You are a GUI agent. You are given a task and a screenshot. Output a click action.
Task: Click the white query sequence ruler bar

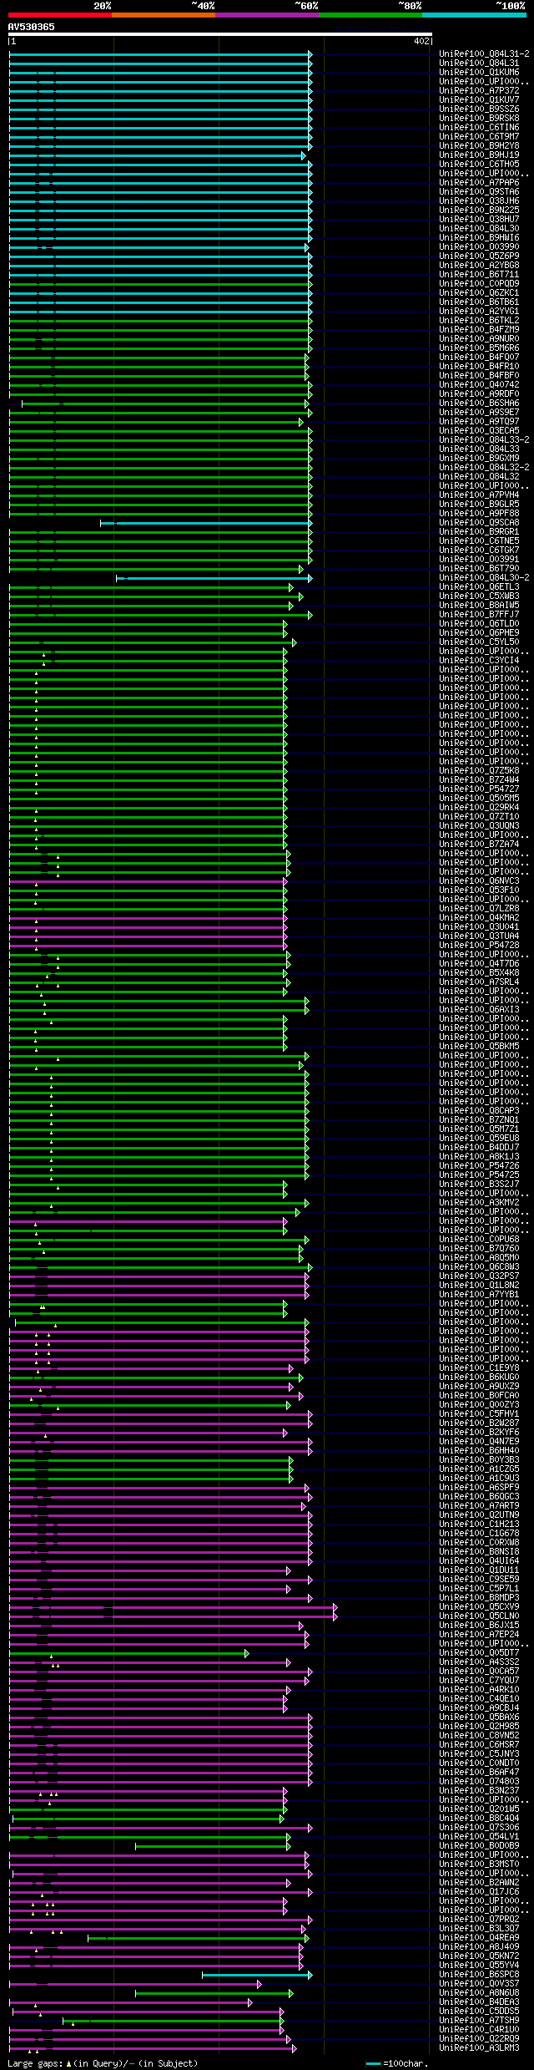[x=220, y=34]
